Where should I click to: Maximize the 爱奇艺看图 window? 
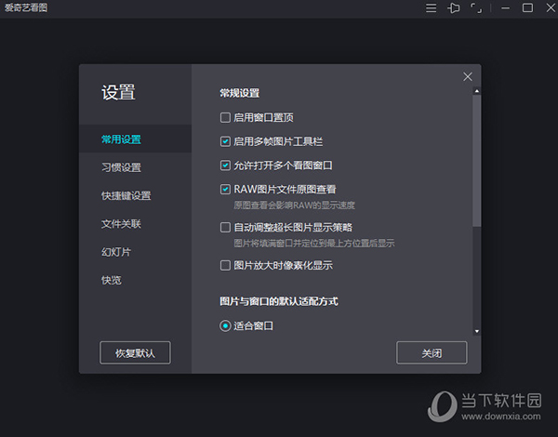pyautogui.click(x=527, y=7)
